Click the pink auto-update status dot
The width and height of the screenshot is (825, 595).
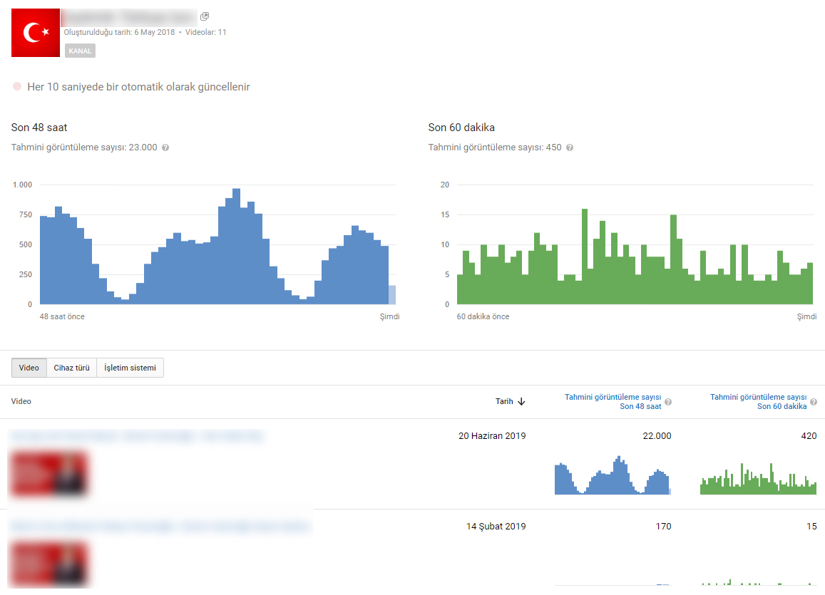pos(17,86)
